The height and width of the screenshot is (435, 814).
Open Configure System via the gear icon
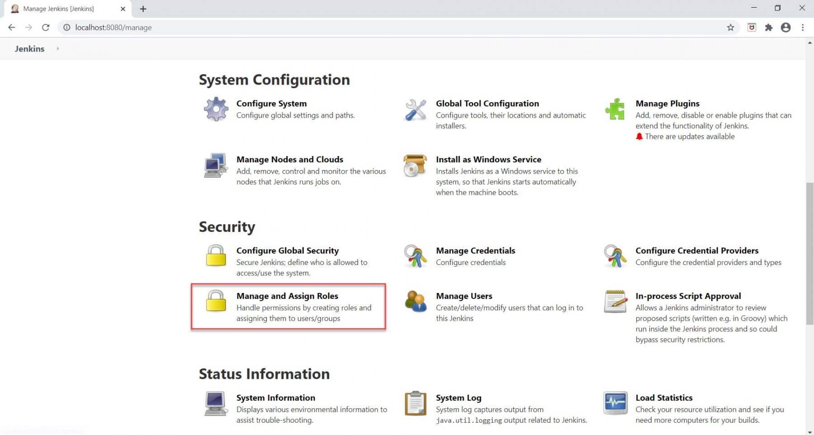pyautogui.click(x=216, y=109)
